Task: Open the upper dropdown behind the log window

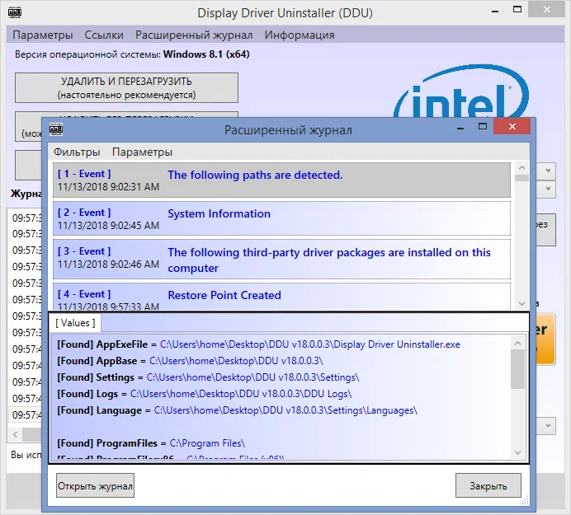Action: pyautogui.click(x=548, y=171)
